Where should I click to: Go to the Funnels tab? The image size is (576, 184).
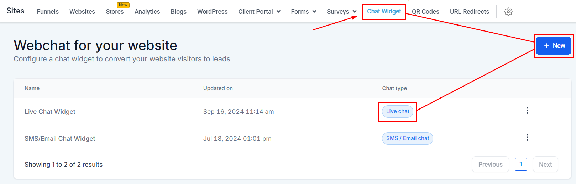click(48, 12)
